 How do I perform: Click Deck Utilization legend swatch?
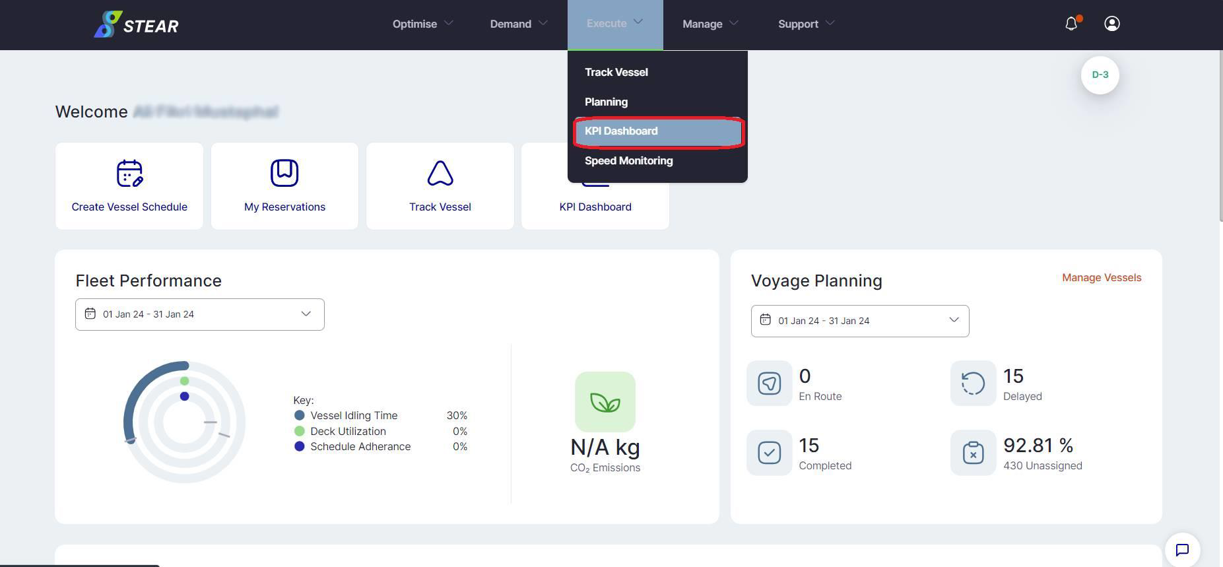[299, 431]
